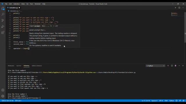Kill terminal with trash icon
The height and width of the screenshot is (104, 186).
click(176, 66)
